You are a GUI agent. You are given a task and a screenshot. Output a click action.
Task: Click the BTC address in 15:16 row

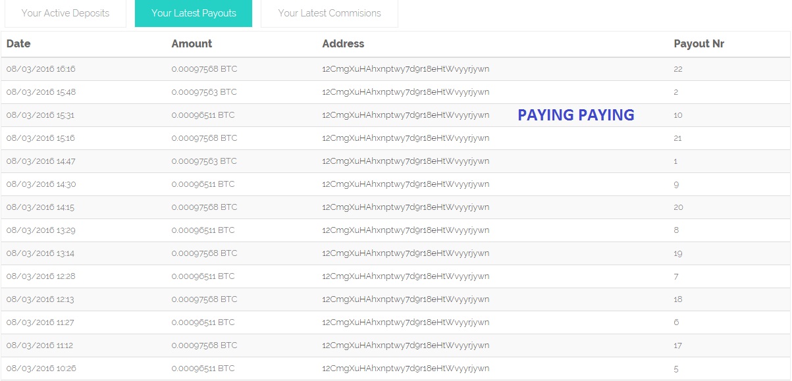click(x=406, y=138)
